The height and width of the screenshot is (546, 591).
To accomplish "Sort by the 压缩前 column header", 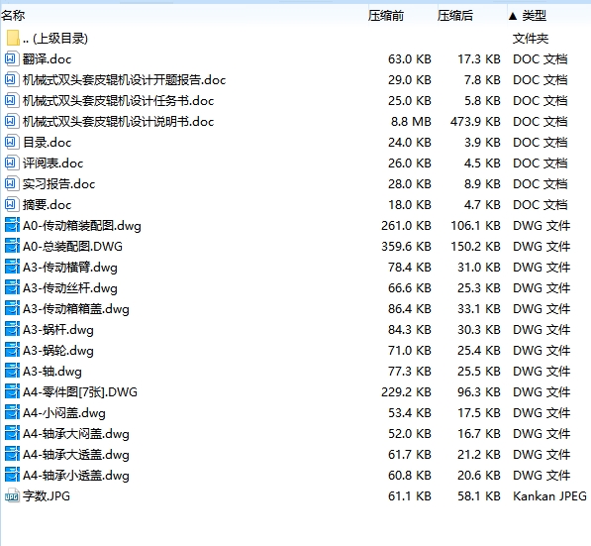I will click(x=386, y=16).
